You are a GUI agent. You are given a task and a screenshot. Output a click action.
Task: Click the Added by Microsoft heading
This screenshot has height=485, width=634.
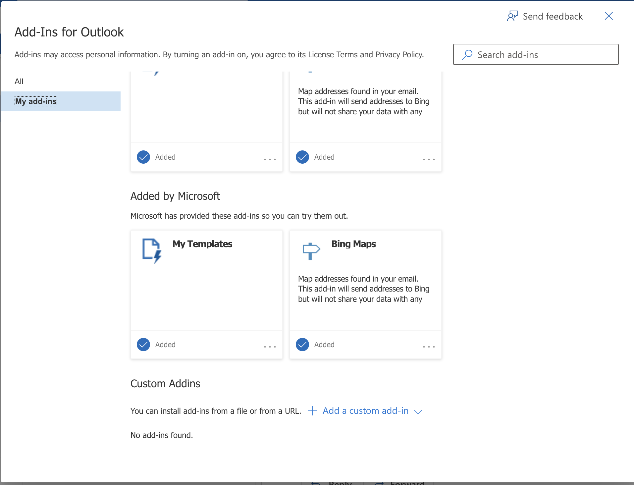pos(175,196)
